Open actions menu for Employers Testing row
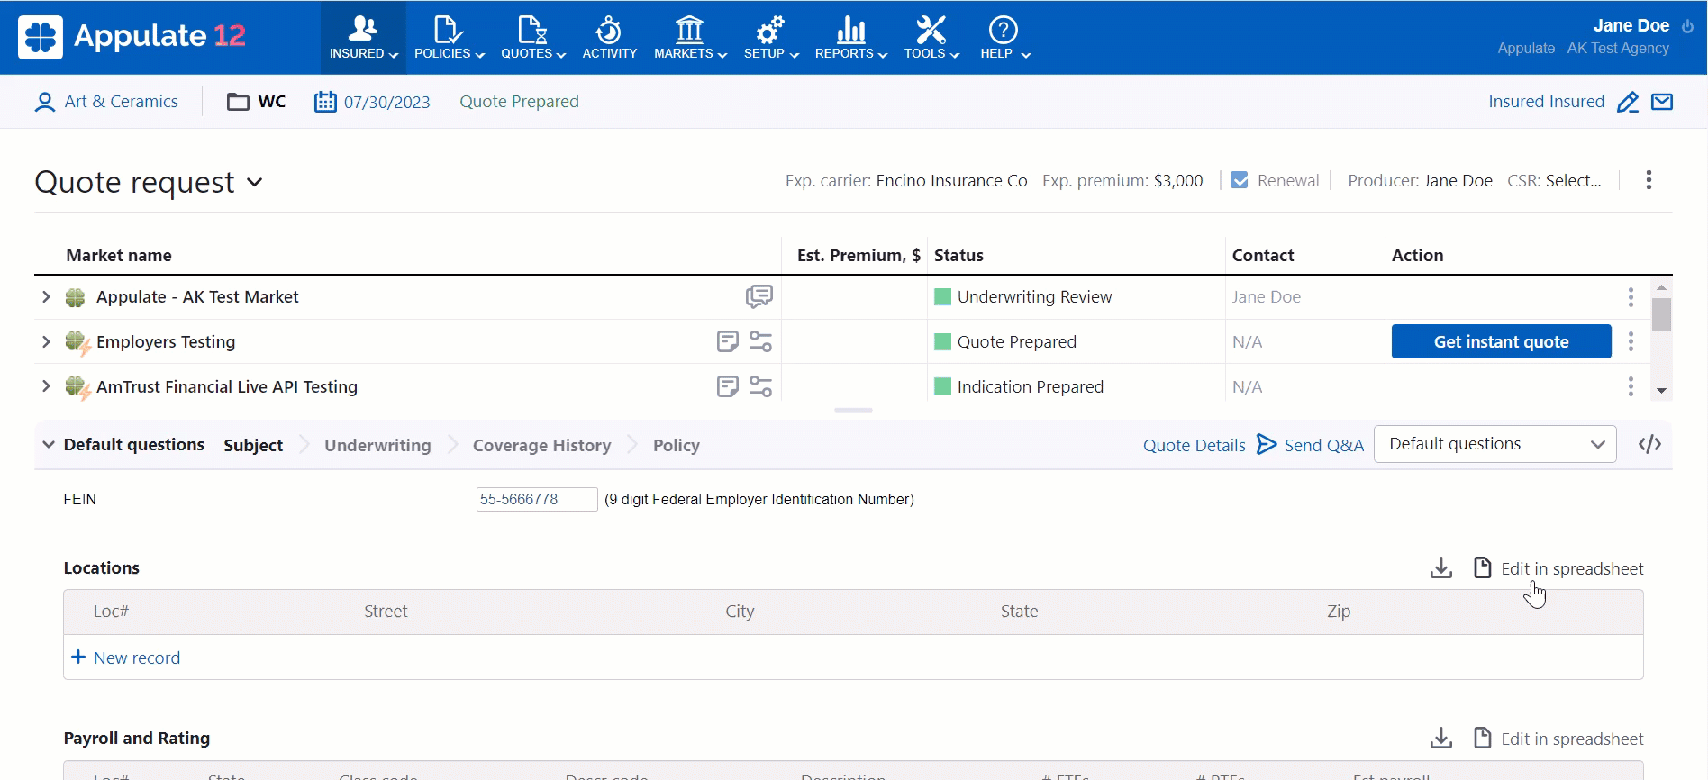The height and width of the screenshot is (780, 1708). click(x=1630, y=341)
